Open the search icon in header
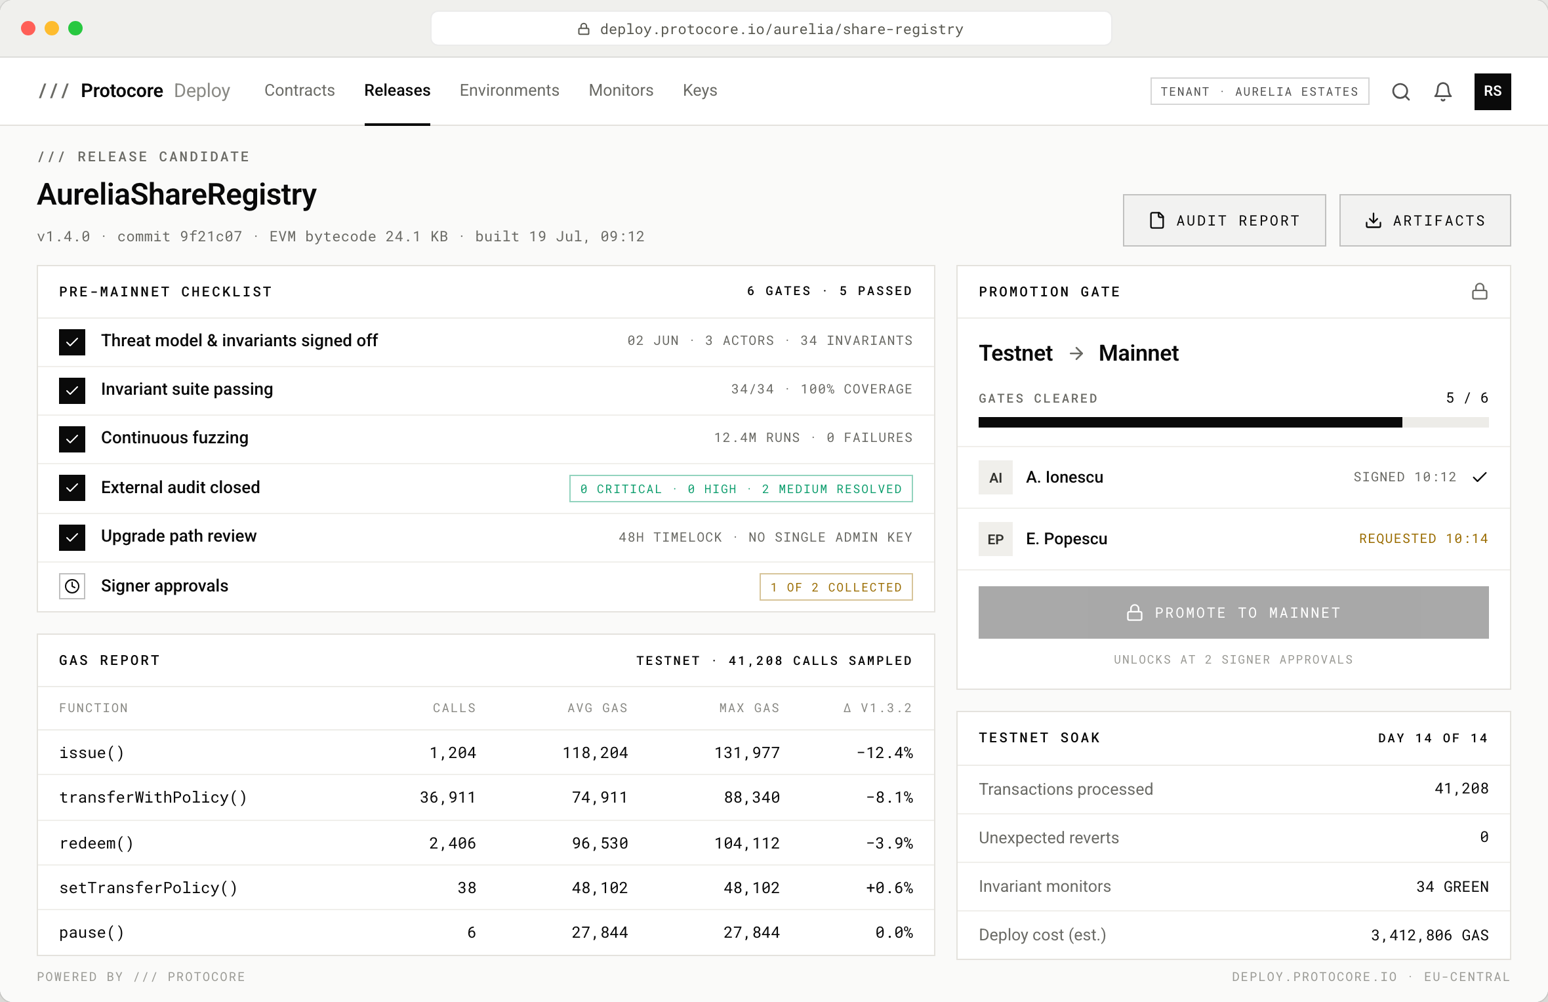Image resolution: width=1548 pixels, height=1002 pixels. (x=1400, y=92)
